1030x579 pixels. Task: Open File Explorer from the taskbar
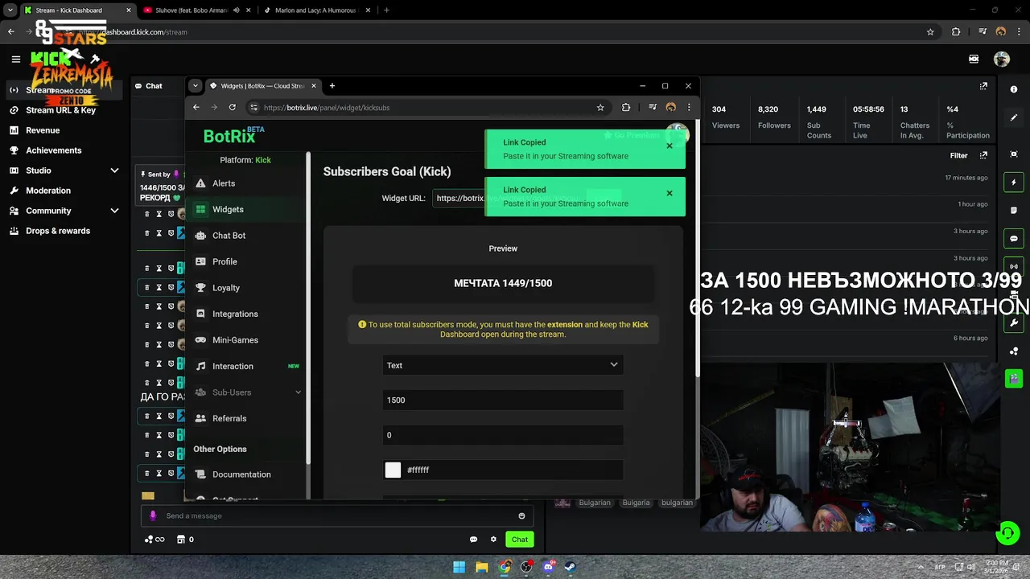click(x=481, y=567)
